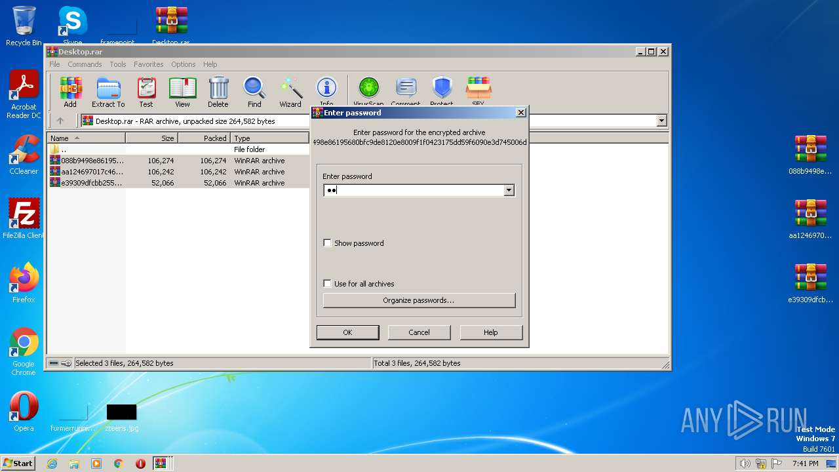This screenshot has height=472, width=839.
Task: Select the Desktop.rar desktop file icon
Action: tap(171, 26)
